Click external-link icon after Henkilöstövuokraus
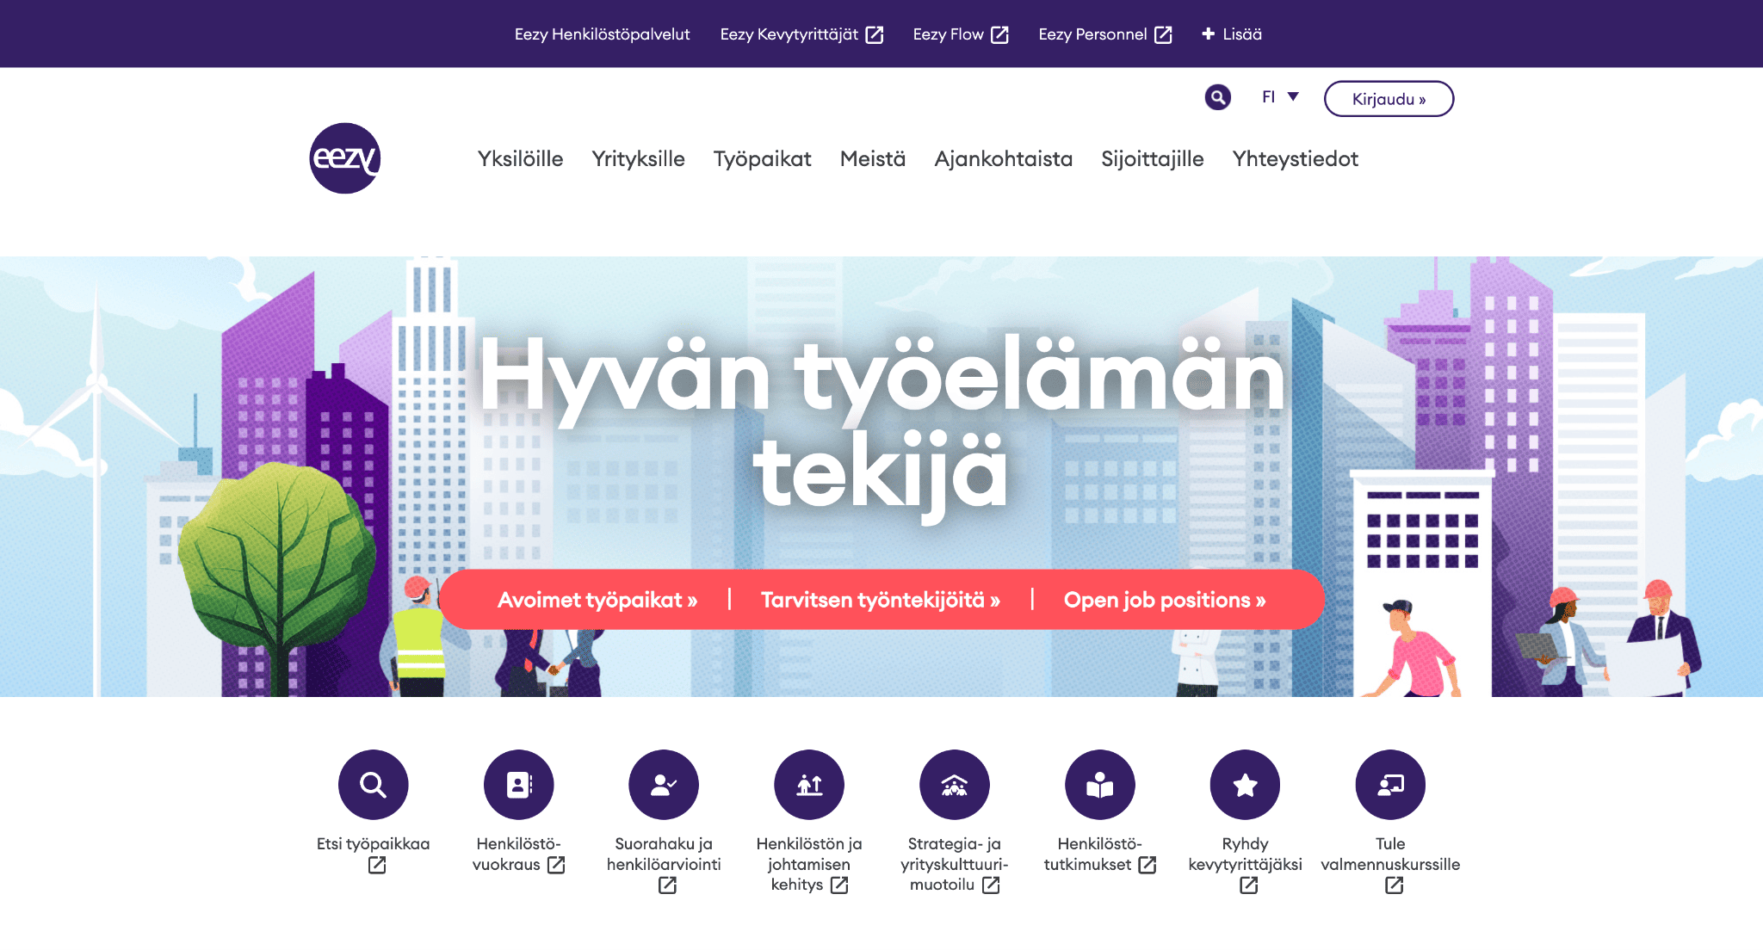The width and height of the screenshot is (1763, 950). point(556,865)
